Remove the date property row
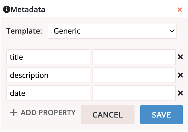Image resolution: width=188 pixels, height=132 pixels. click(180, 93)
